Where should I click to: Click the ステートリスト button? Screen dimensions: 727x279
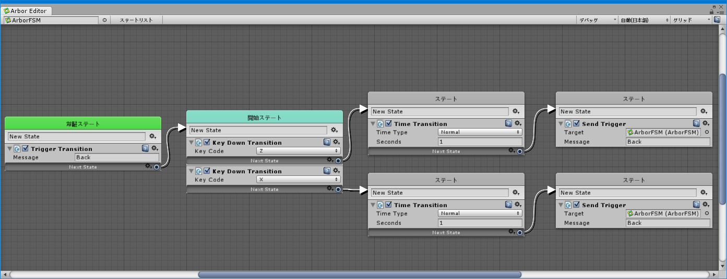(x=136, y=20)
